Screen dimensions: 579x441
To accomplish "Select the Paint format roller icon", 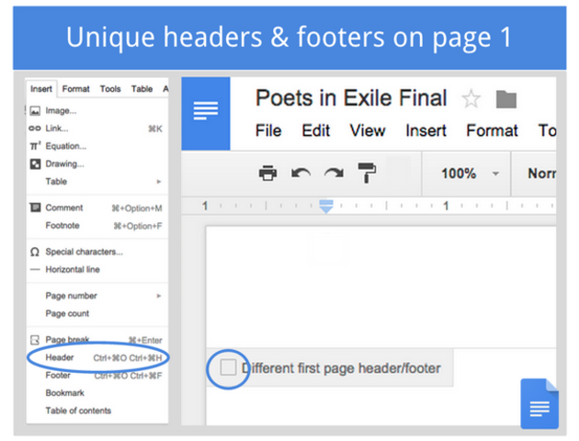I will [x=367, y=173].
